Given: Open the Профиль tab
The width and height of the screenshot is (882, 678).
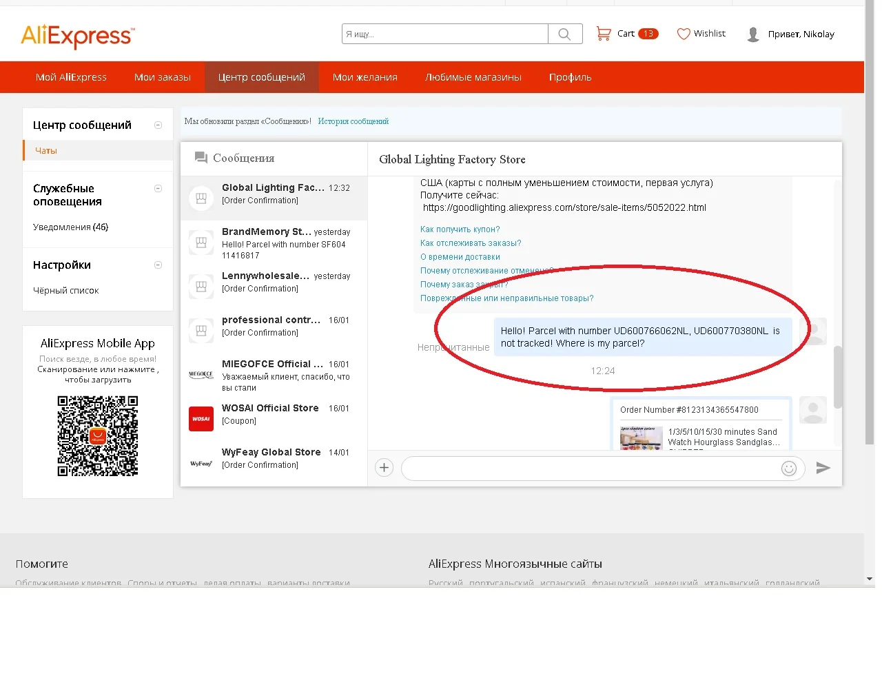Looking at the screenshot, I should click(571, 77).
